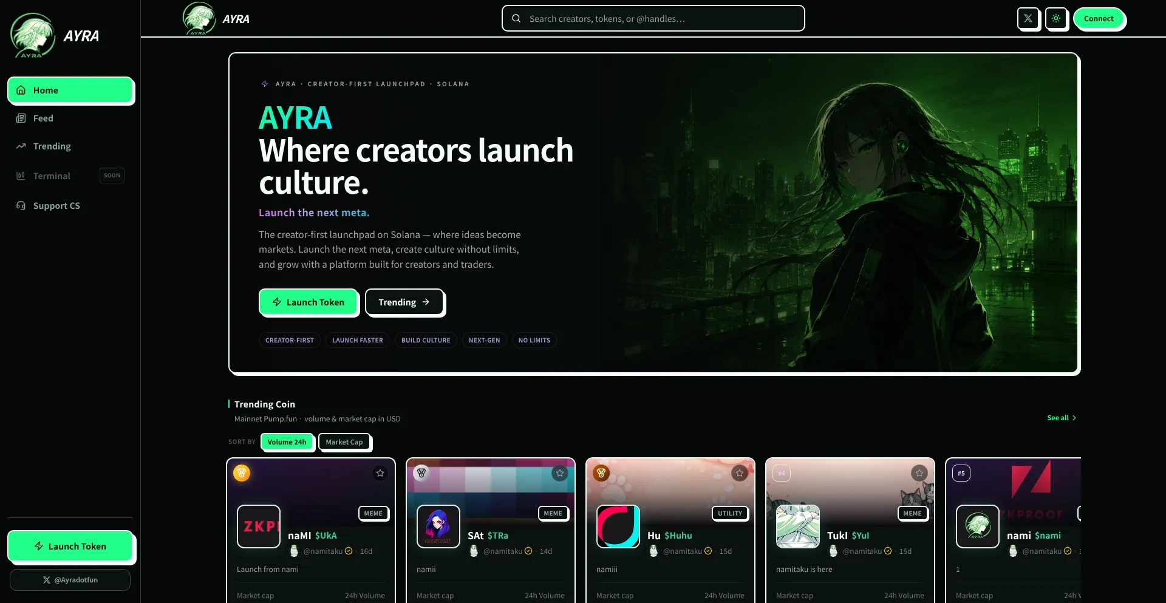The image size is (1166, 603).
Task: Click the creator avatar on TukI card
Action: (834, 551)
